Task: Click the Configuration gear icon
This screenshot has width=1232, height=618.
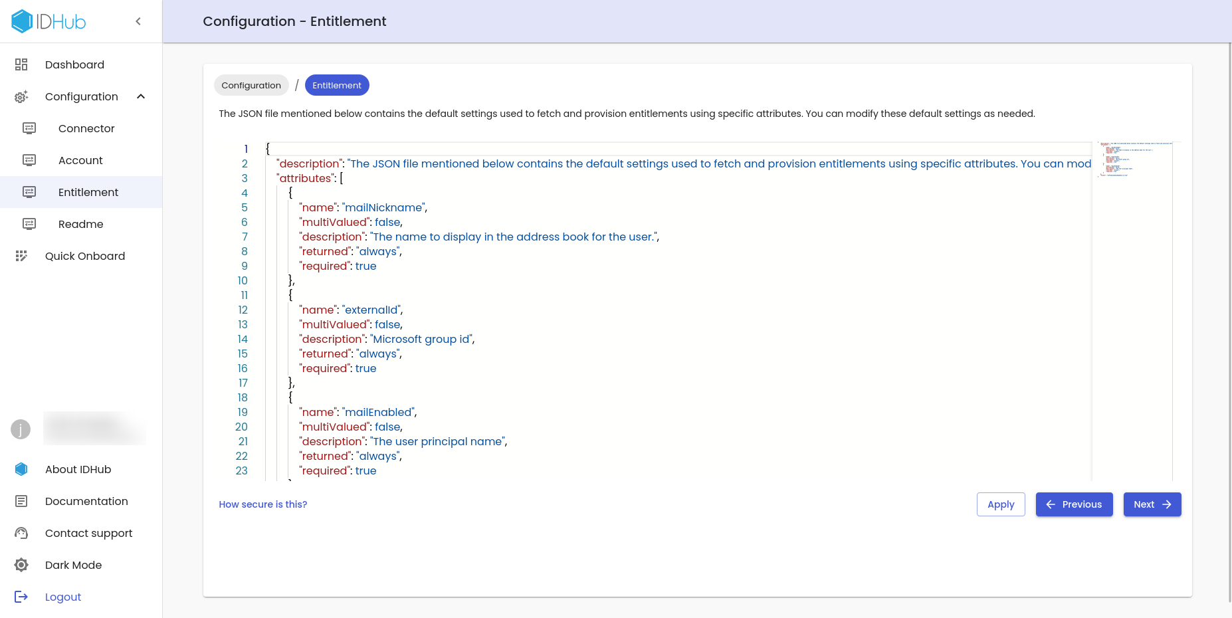Action: click(x=21, y=97)
